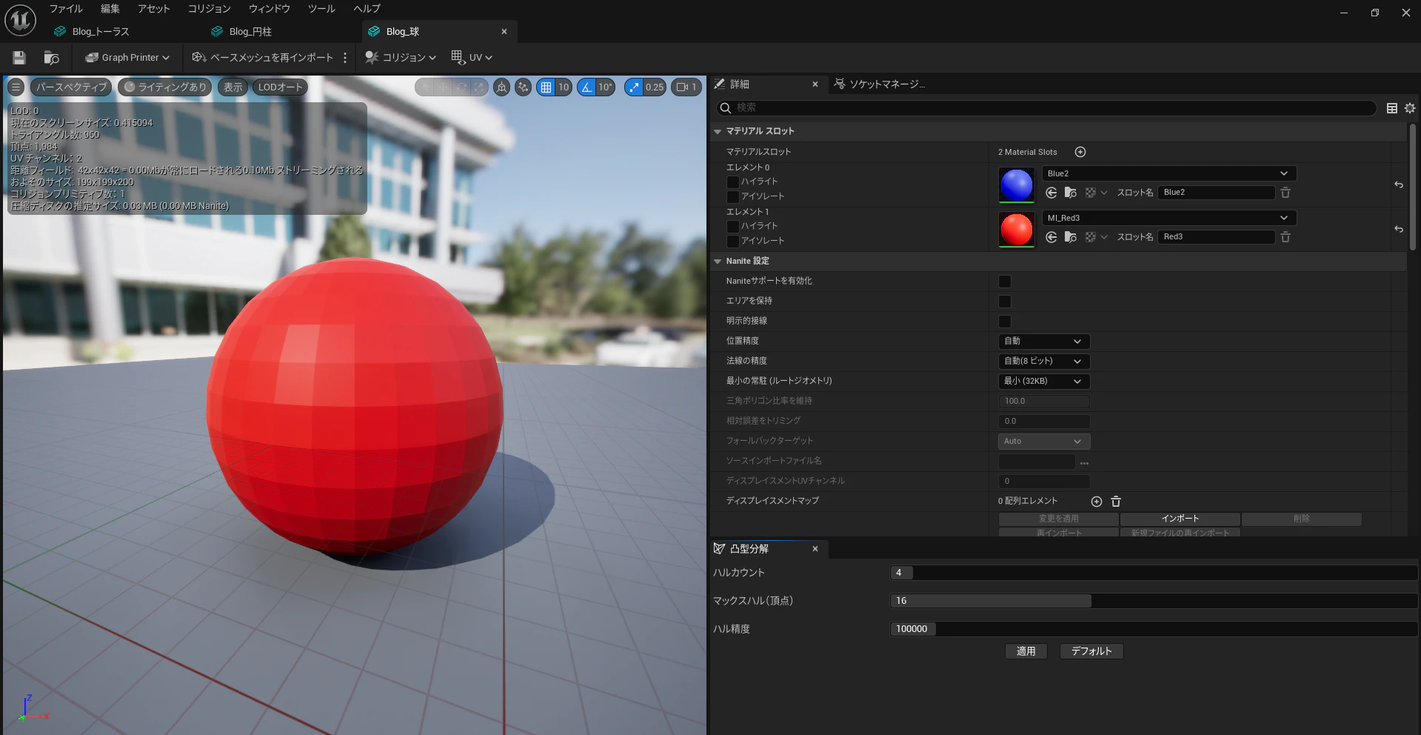The image size is (1421, 735).
Task: Open the details property matrix grid icon
Action: (1392, 108)
